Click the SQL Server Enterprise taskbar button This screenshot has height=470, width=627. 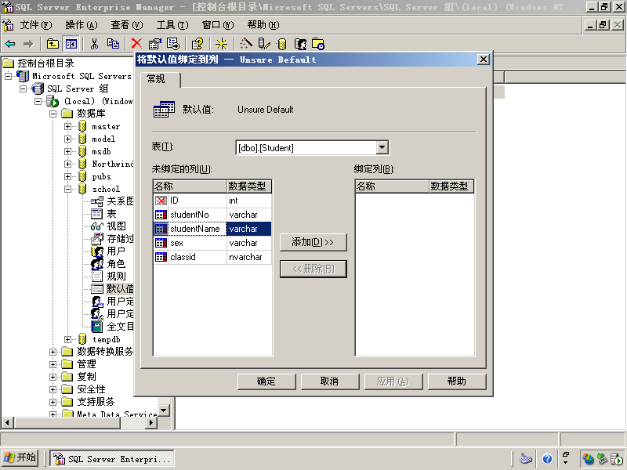click(112, 459)
